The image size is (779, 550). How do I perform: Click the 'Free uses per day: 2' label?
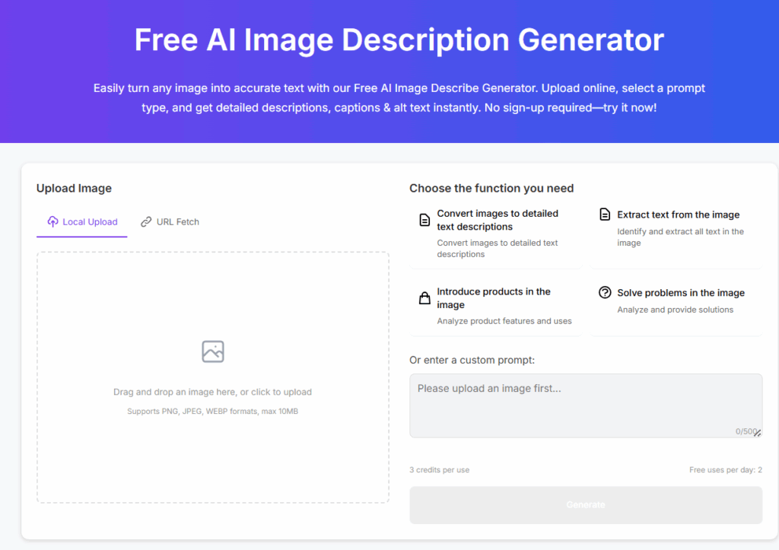pos(725,470)
